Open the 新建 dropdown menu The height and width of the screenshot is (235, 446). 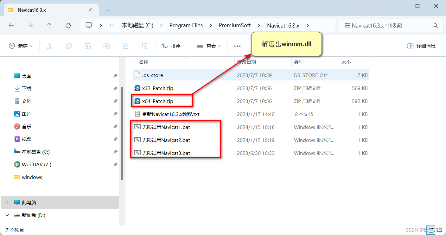point(21,46)
